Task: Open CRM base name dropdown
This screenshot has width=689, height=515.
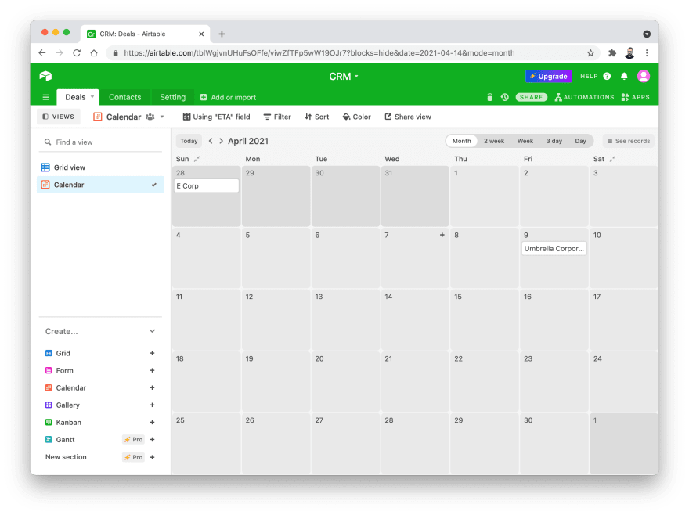Action: click(344, 77)
